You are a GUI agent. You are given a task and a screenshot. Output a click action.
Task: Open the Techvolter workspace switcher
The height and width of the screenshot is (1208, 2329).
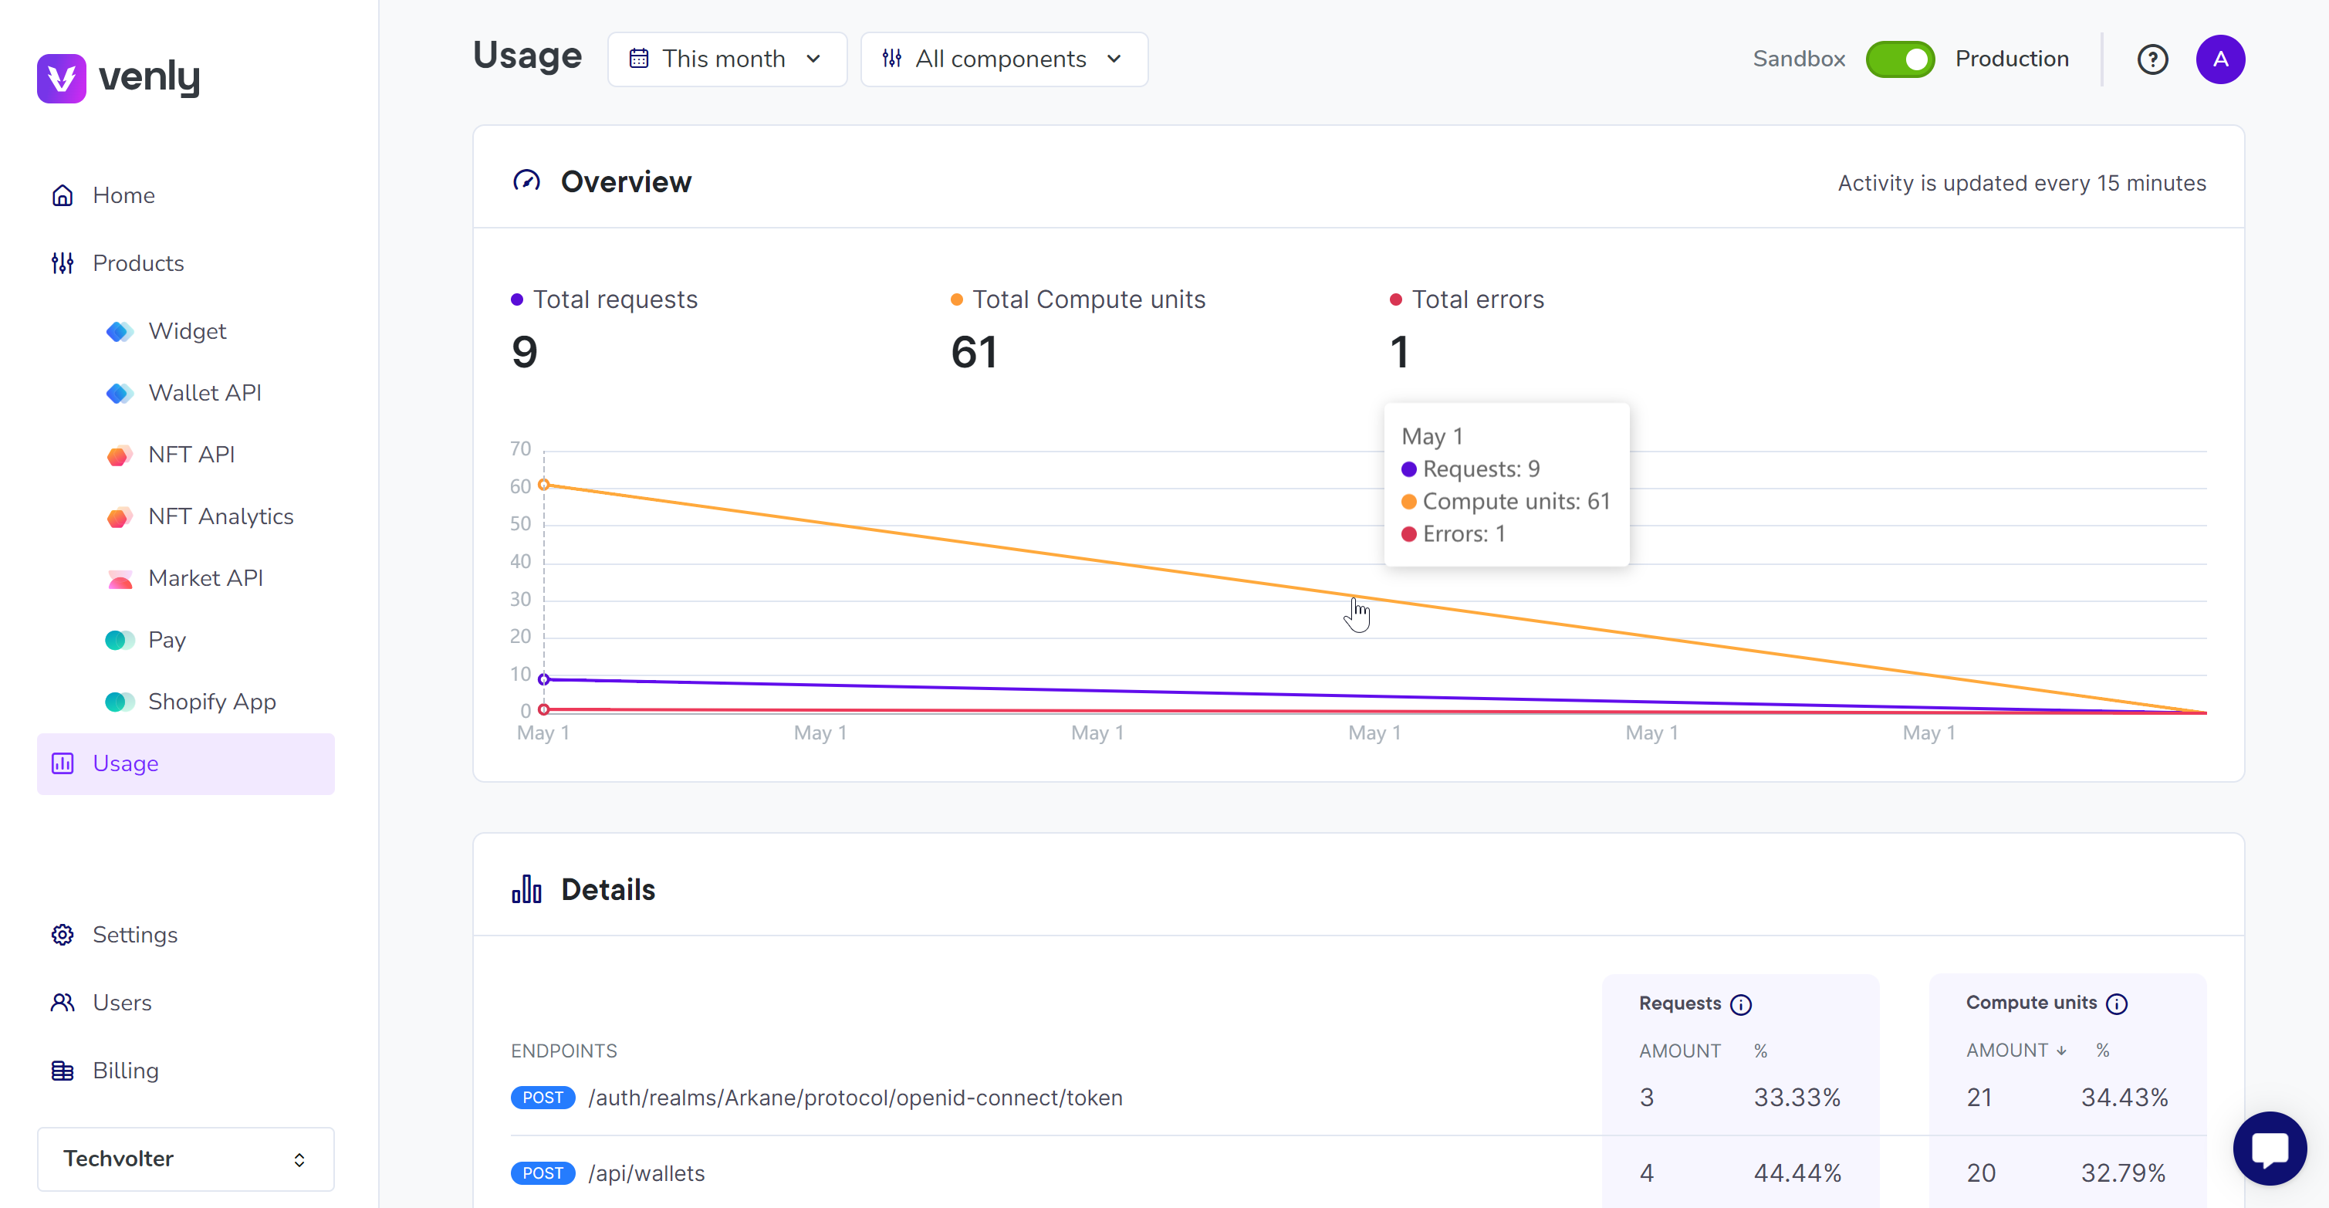[x=185, y=1159]
